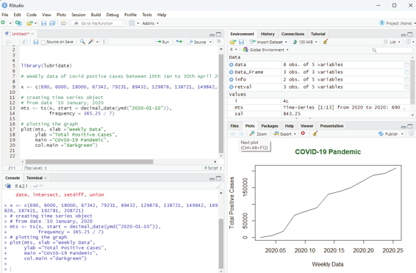Expand the data data-frame entry
416x273 pixels.
pos(231,65)
